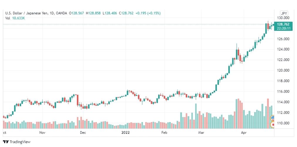Click the 10.633K volume value
Image resolution: width=297 pixels, height=147 pixels.
coord(18,18)
